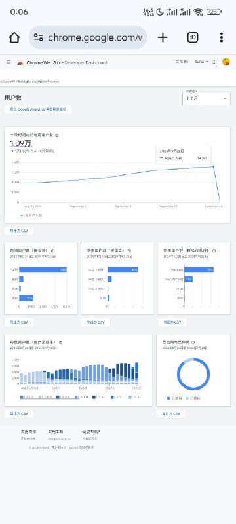Image resolution: width=236 pixels, height=524 pixels.
Task: Click help icon beside users by language title
Action: 129,250
